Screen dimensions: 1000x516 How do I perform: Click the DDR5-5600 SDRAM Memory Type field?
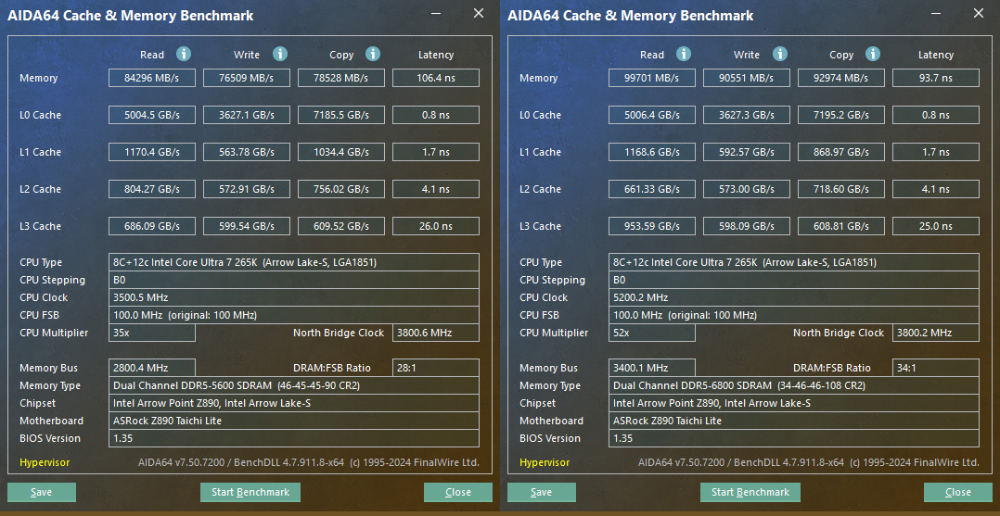(293, 385)
